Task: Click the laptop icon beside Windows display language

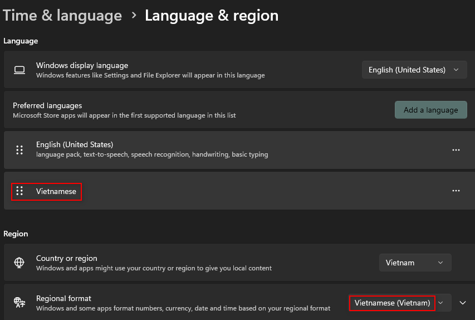Action: (x=19, y=70)
